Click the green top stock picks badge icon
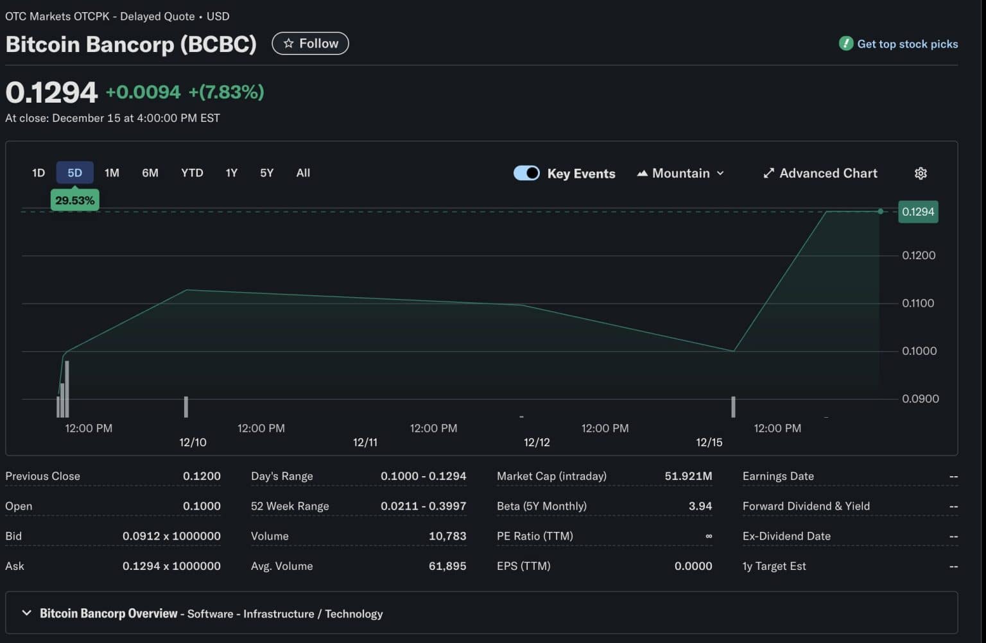This screenshot has width=986, height=643. (845, 44)
